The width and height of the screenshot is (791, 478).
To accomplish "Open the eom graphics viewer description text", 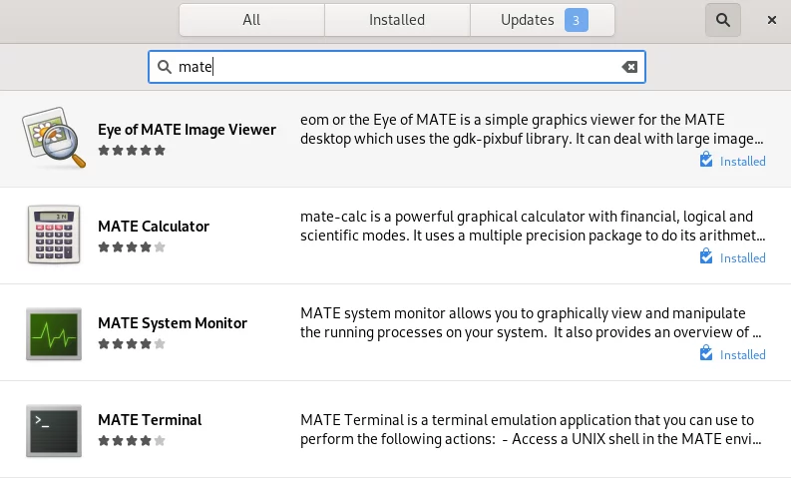I will [532, 129].
